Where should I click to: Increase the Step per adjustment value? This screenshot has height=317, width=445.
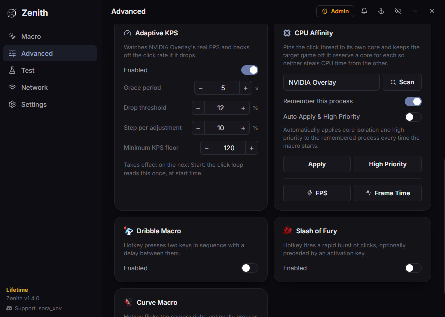(x=243, y=128)
